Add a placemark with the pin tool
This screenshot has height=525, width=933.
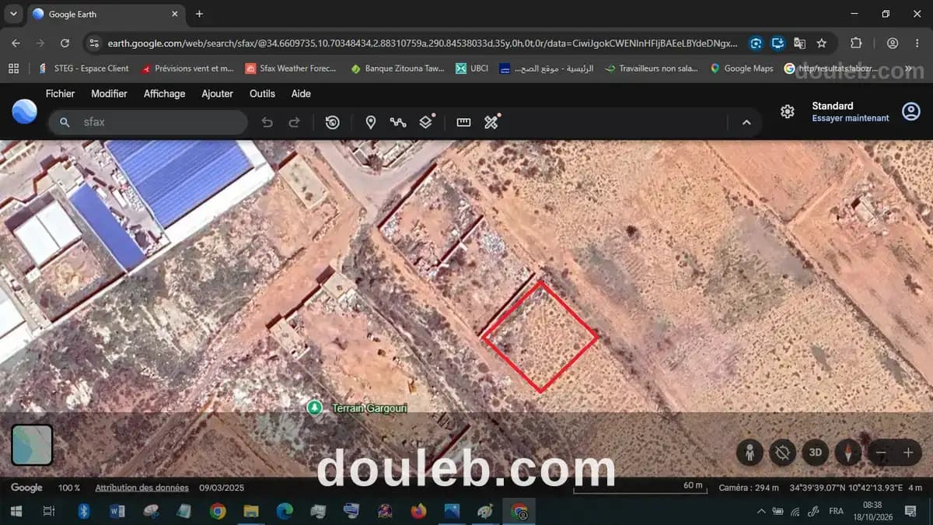pyautogui.click(x=371, y=122)
